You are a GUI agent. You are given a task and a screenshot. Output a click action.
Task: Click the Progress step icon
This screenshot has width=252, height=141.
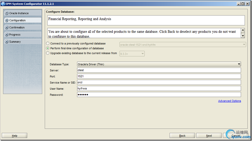[x=7, y=35]
